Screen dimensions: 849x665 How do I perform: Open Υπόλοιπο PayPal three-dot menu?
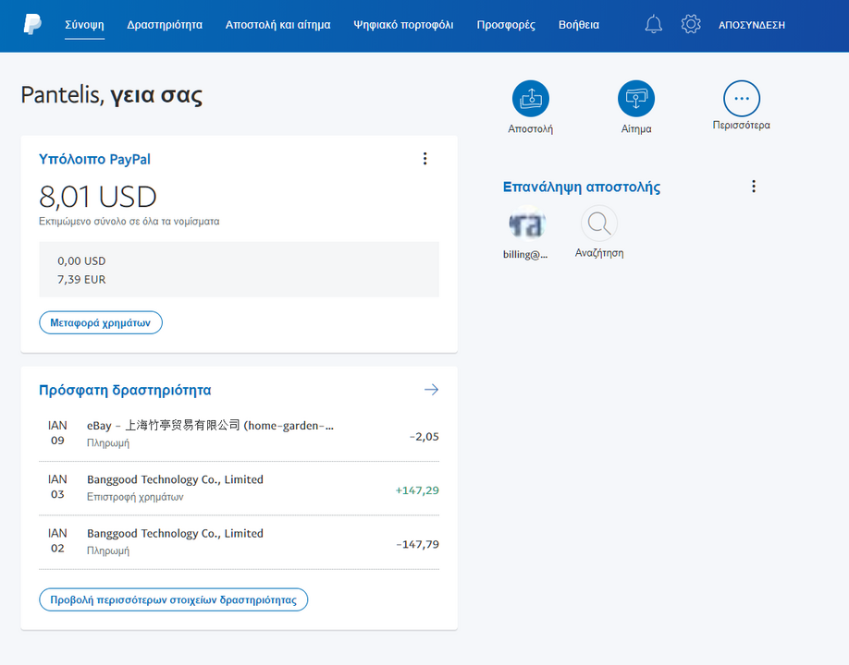click(425, 159)
